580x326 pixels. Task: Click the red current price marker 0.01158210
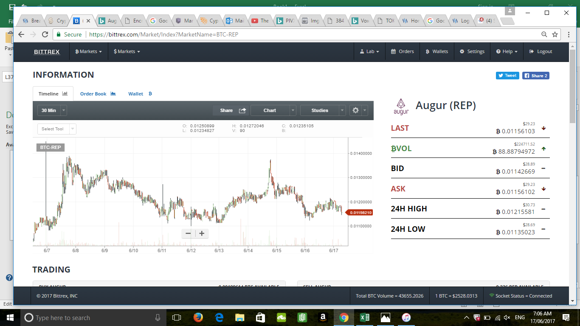point(359,212)
